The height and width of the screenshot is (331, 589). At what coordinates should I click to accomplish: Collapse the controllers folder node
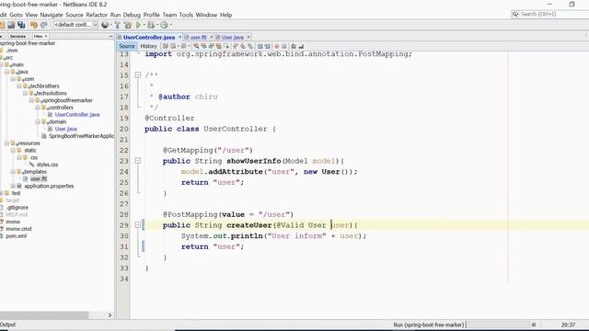coord(38,108)
